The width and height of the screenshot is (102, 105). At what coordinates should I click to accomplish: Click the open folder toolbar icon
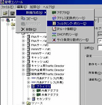click(x=5, y=13)
